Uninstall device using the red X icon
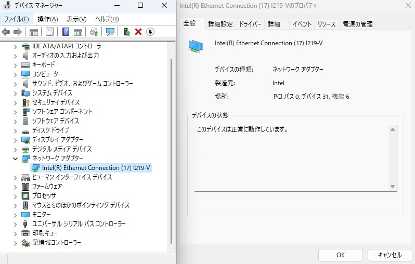The width and height of the screenshot is (415, 264). pos(138,32)
